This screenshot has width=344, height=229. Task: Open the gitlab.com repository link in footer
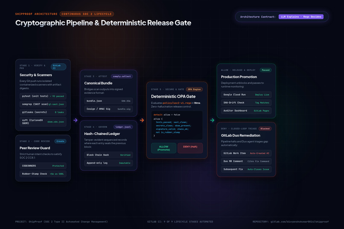coord(300,222)
